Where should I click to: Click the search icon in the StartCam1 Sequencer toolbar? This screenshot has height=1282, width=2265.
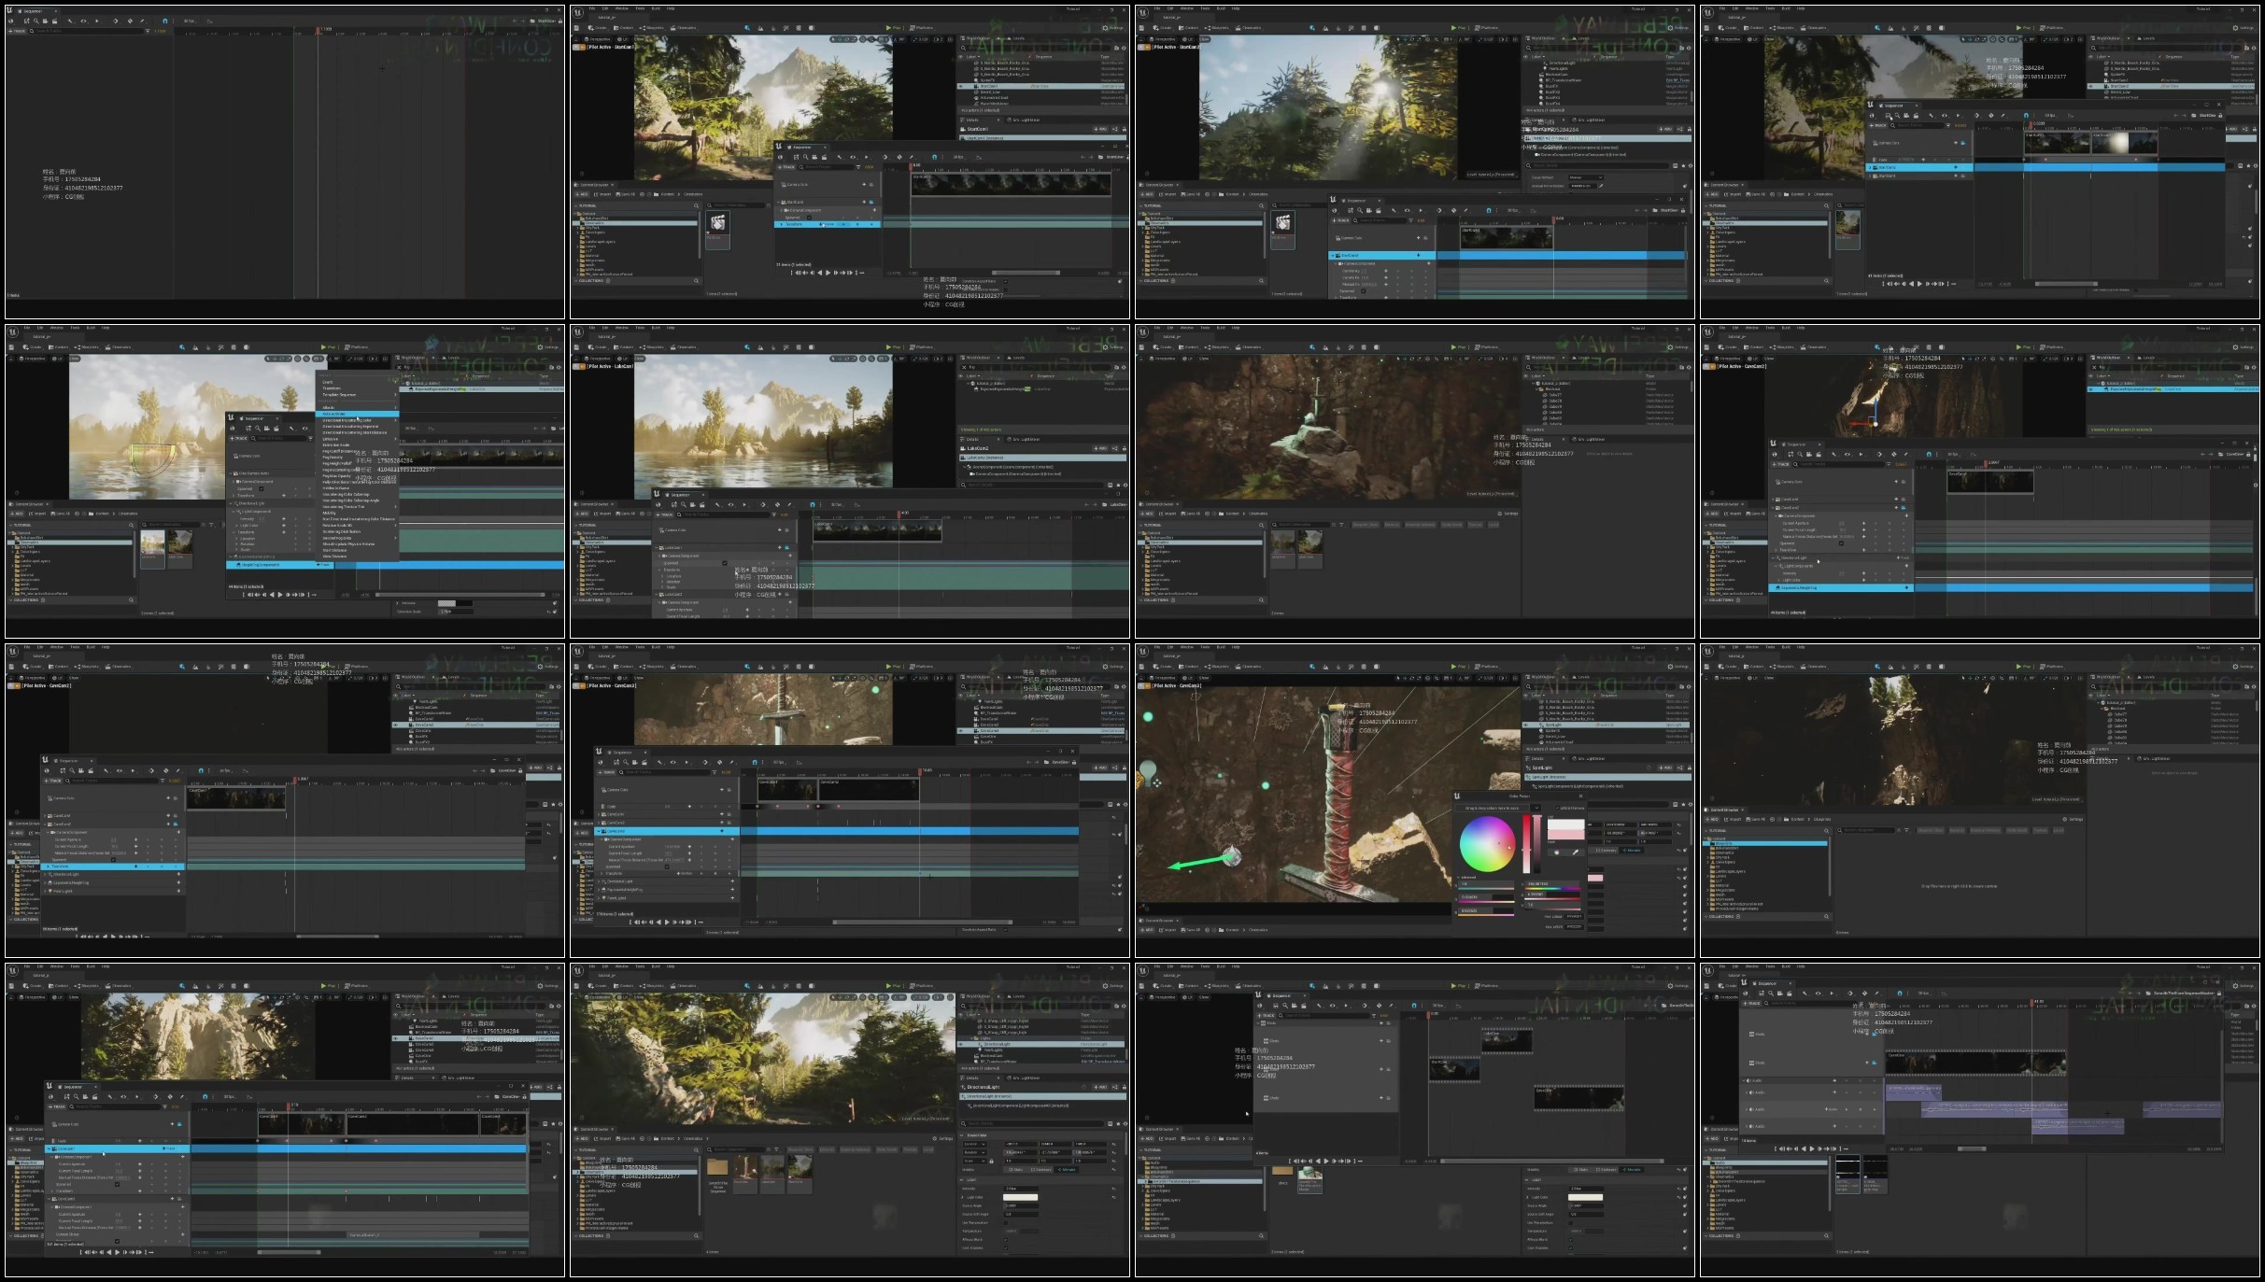[x=805, y=157]
